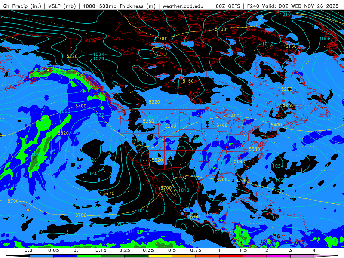
Task: Click the '5580' thickness contour label
Action: coord(254,149)
